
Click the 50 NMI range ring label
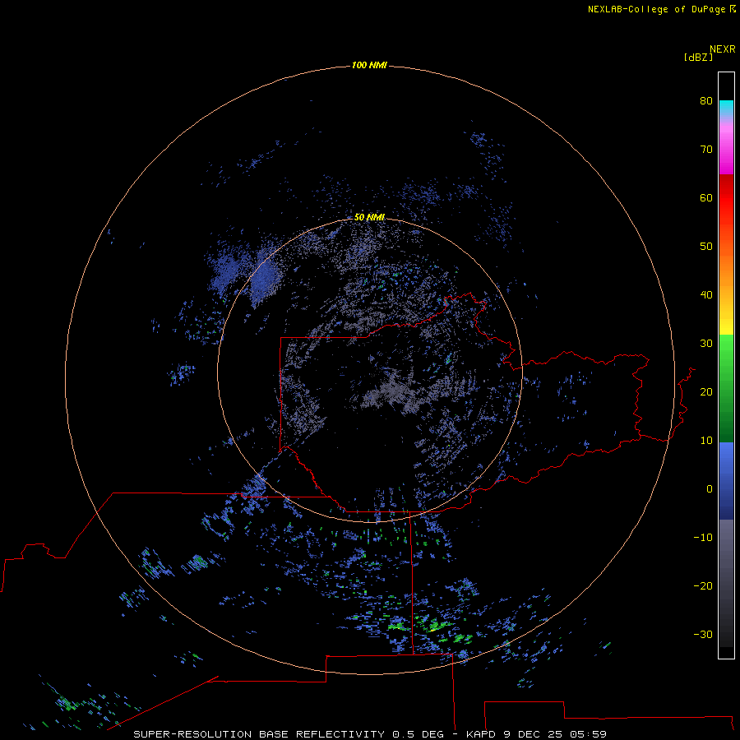[x=369, y=217]
